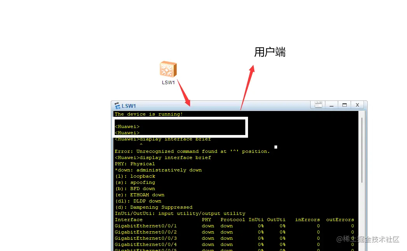Viewport: 407px width, 251px height.
Task: Click the '<Huawei>display interface brief' command line
Action: pyautogui.click(x=163, y=158)
